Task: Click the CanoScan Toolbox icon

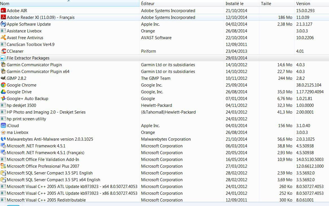Action: tap(3, 44)
